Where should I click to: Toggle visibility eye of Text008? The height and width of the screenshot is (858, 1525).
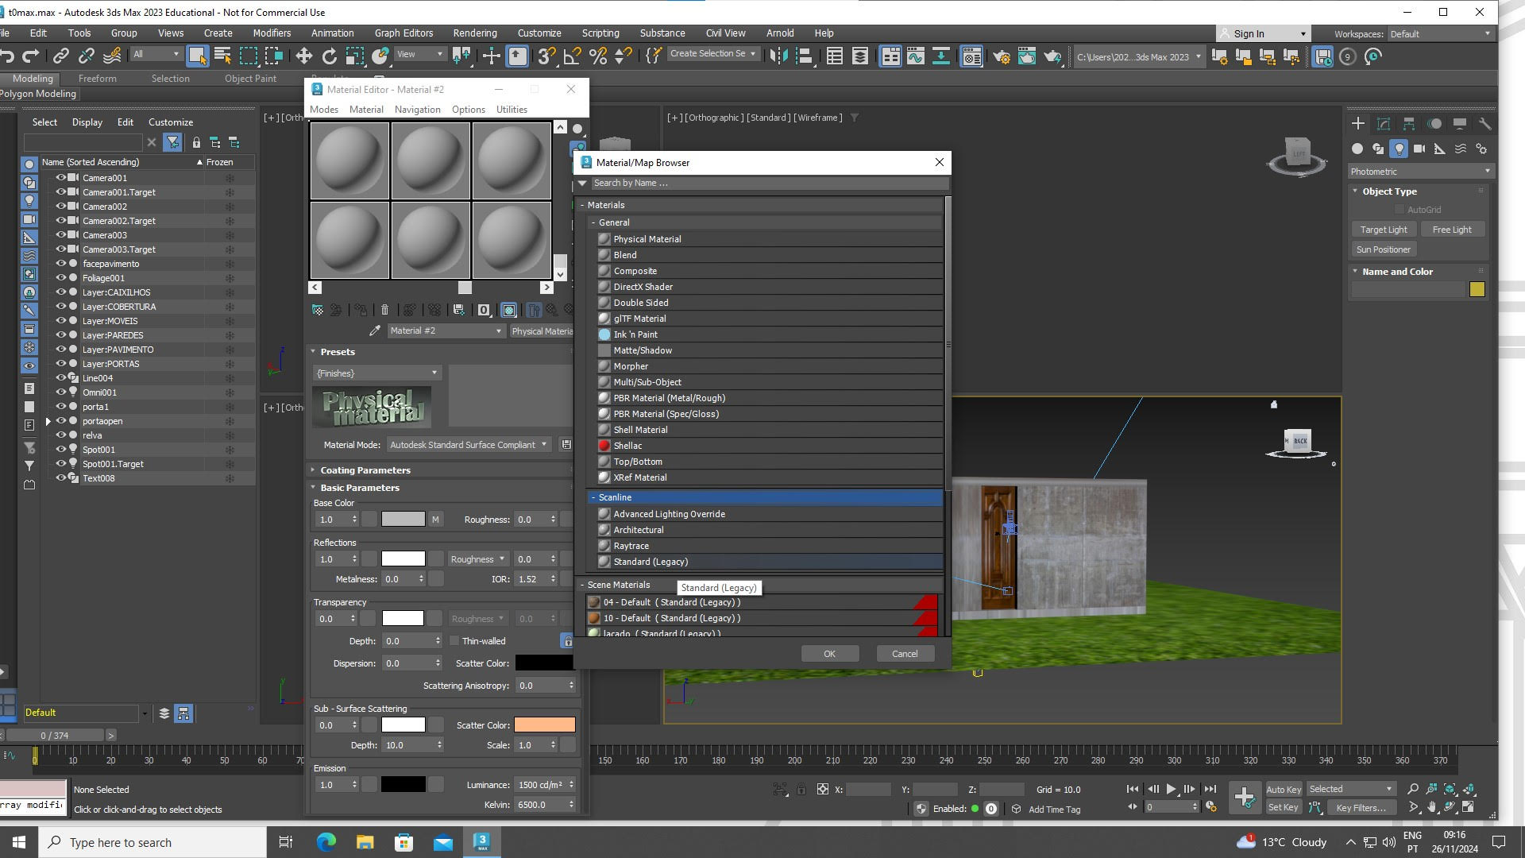pos(60,478)
